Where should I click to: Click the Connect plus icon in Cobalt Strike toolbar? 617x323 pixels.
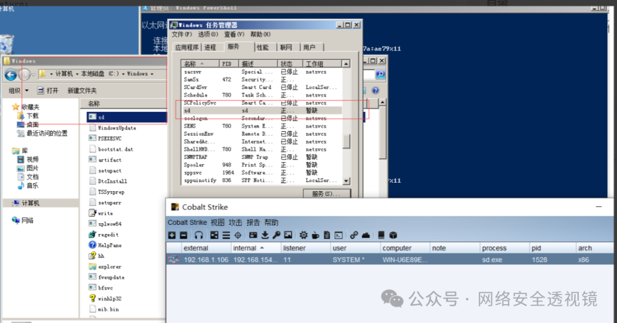[172, 235]
